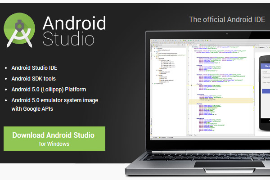Select the 'Android SDK tools' bullet text
The image size is (270, 180).
click(x=34, y=79)
